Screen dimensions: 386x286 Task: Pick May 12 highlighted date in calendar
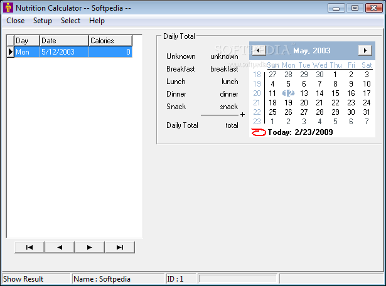(x=288, y=93)
